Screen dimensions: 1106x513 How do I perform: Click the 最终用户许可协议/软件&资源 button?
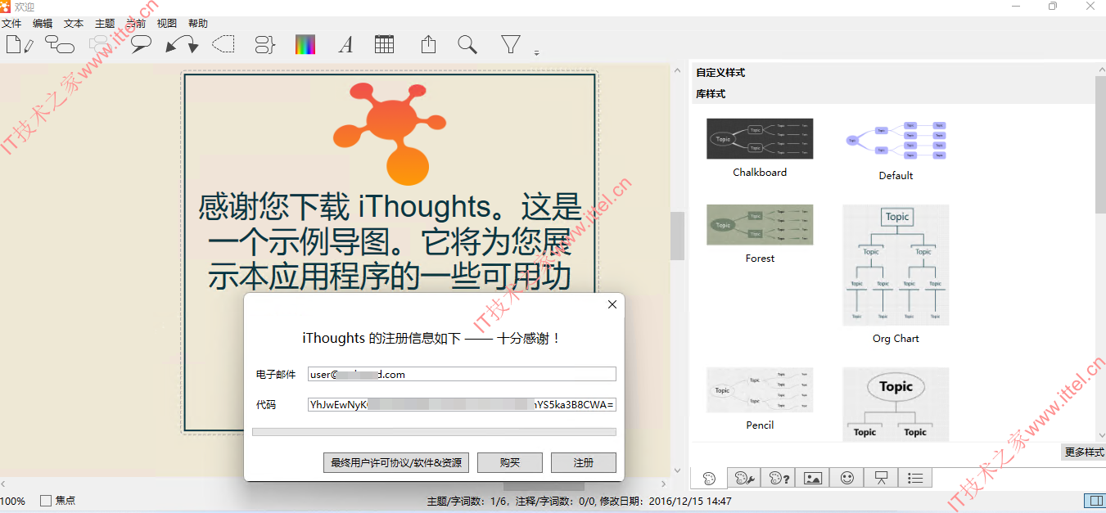396,463
